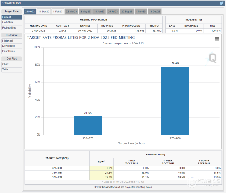Screen dimensions: 226x193
Task: Click the 81.5% one-month value
Action: point(217,173)
